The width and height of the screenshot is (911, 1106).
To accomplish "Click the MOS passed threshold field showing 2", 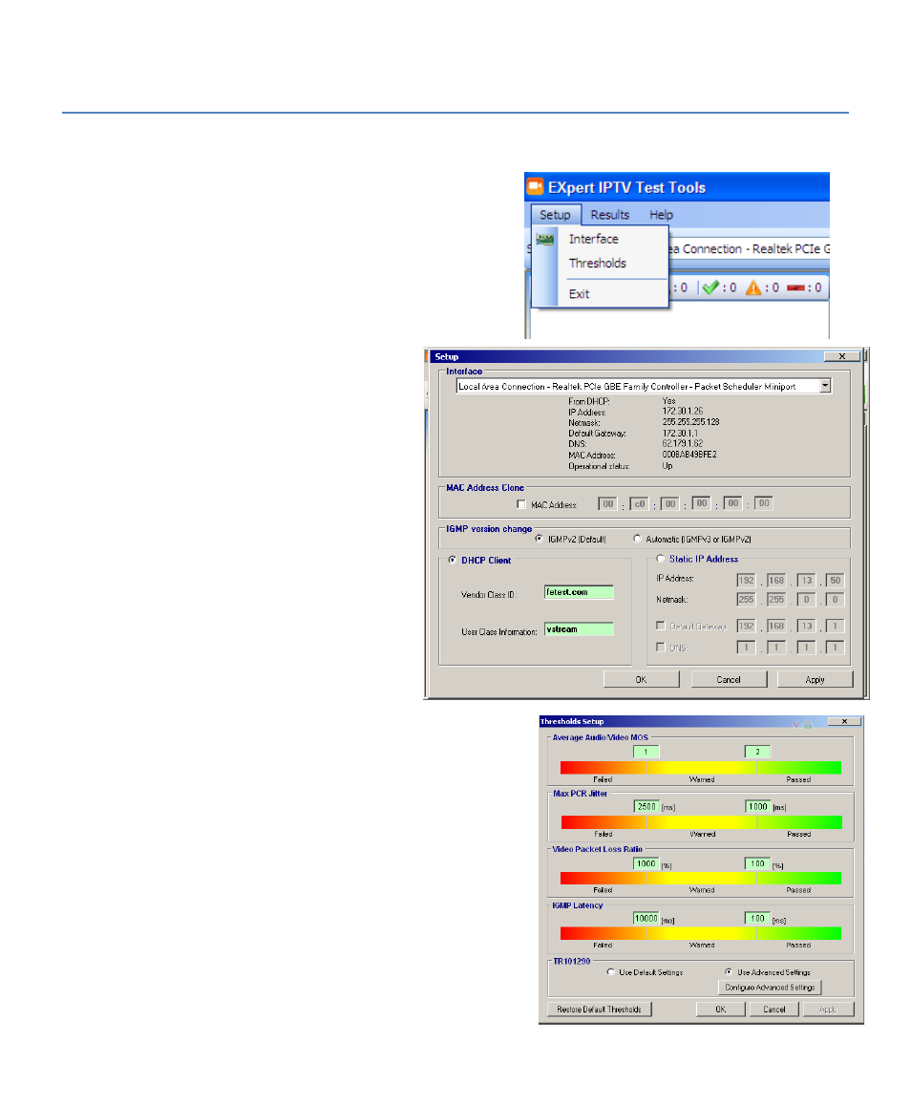I will (758, 752).
